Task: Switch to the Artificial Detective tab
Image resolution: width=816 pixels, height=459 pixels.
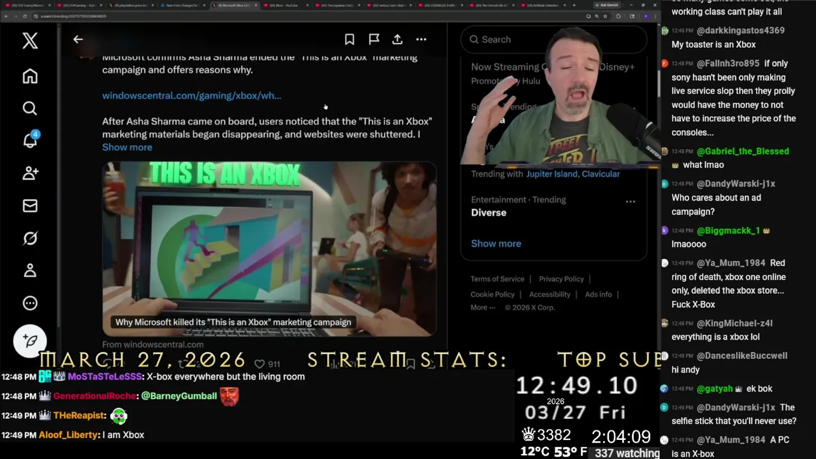Action: click(x=543, y=5)
